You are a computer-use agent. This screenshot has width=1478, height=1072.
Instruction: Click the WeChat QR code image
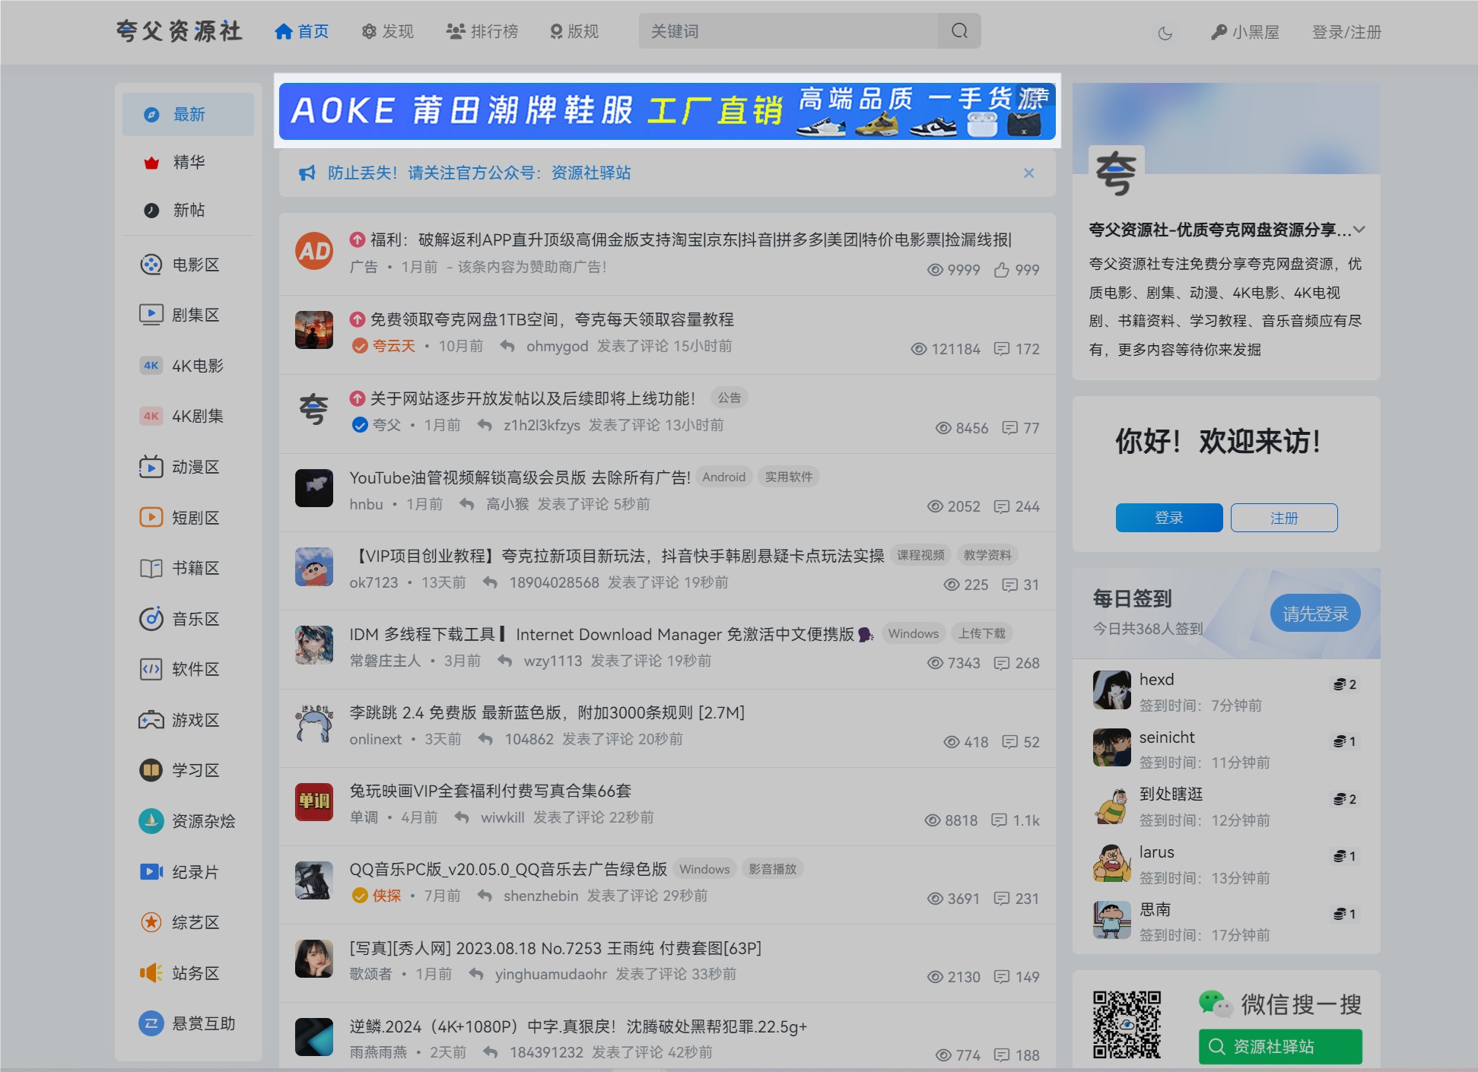point(1127,1024)
